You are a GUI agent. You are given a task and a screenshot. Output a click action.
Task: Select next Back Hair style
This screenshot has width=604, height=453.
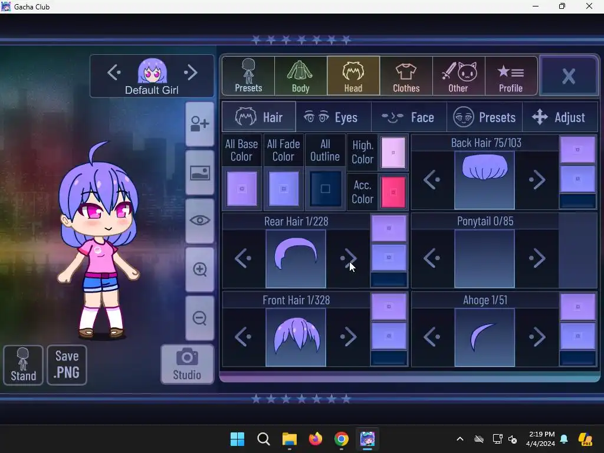click(x=537, y=179)
